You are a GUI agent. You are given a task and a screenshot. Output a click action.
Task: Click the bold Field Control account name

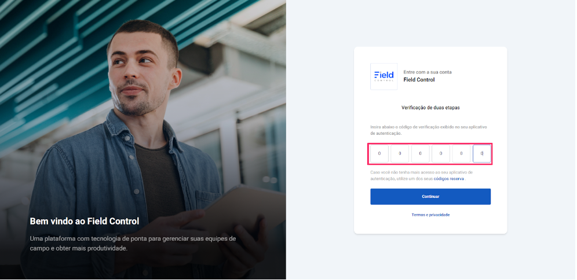click(419, 79)
